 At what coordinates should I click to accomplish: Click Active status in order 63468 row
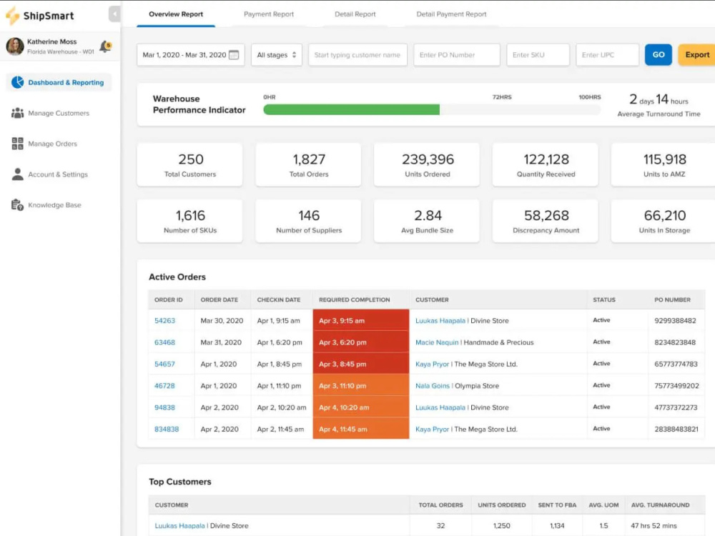[601, 342]
